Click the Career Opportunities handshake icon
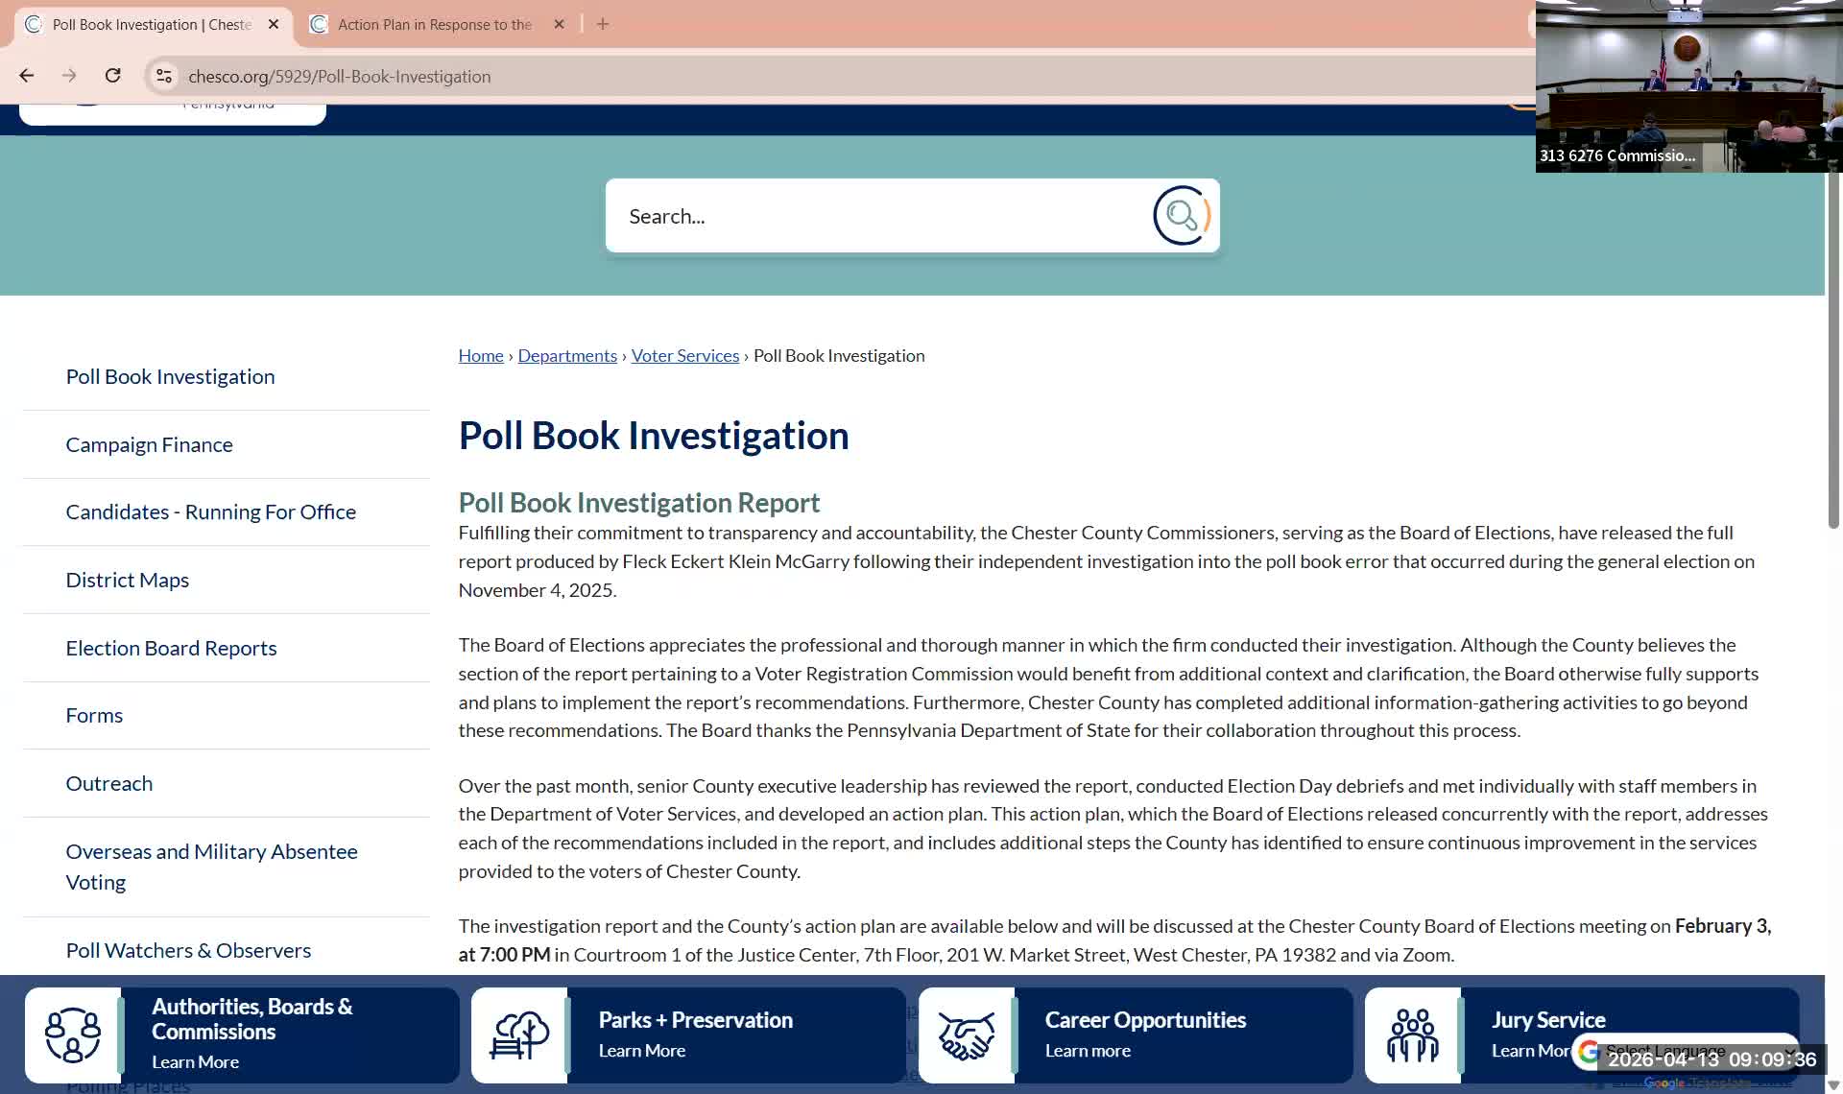The height and width of the screenshot is (1094, 1843). click(x=966, y=1035)
